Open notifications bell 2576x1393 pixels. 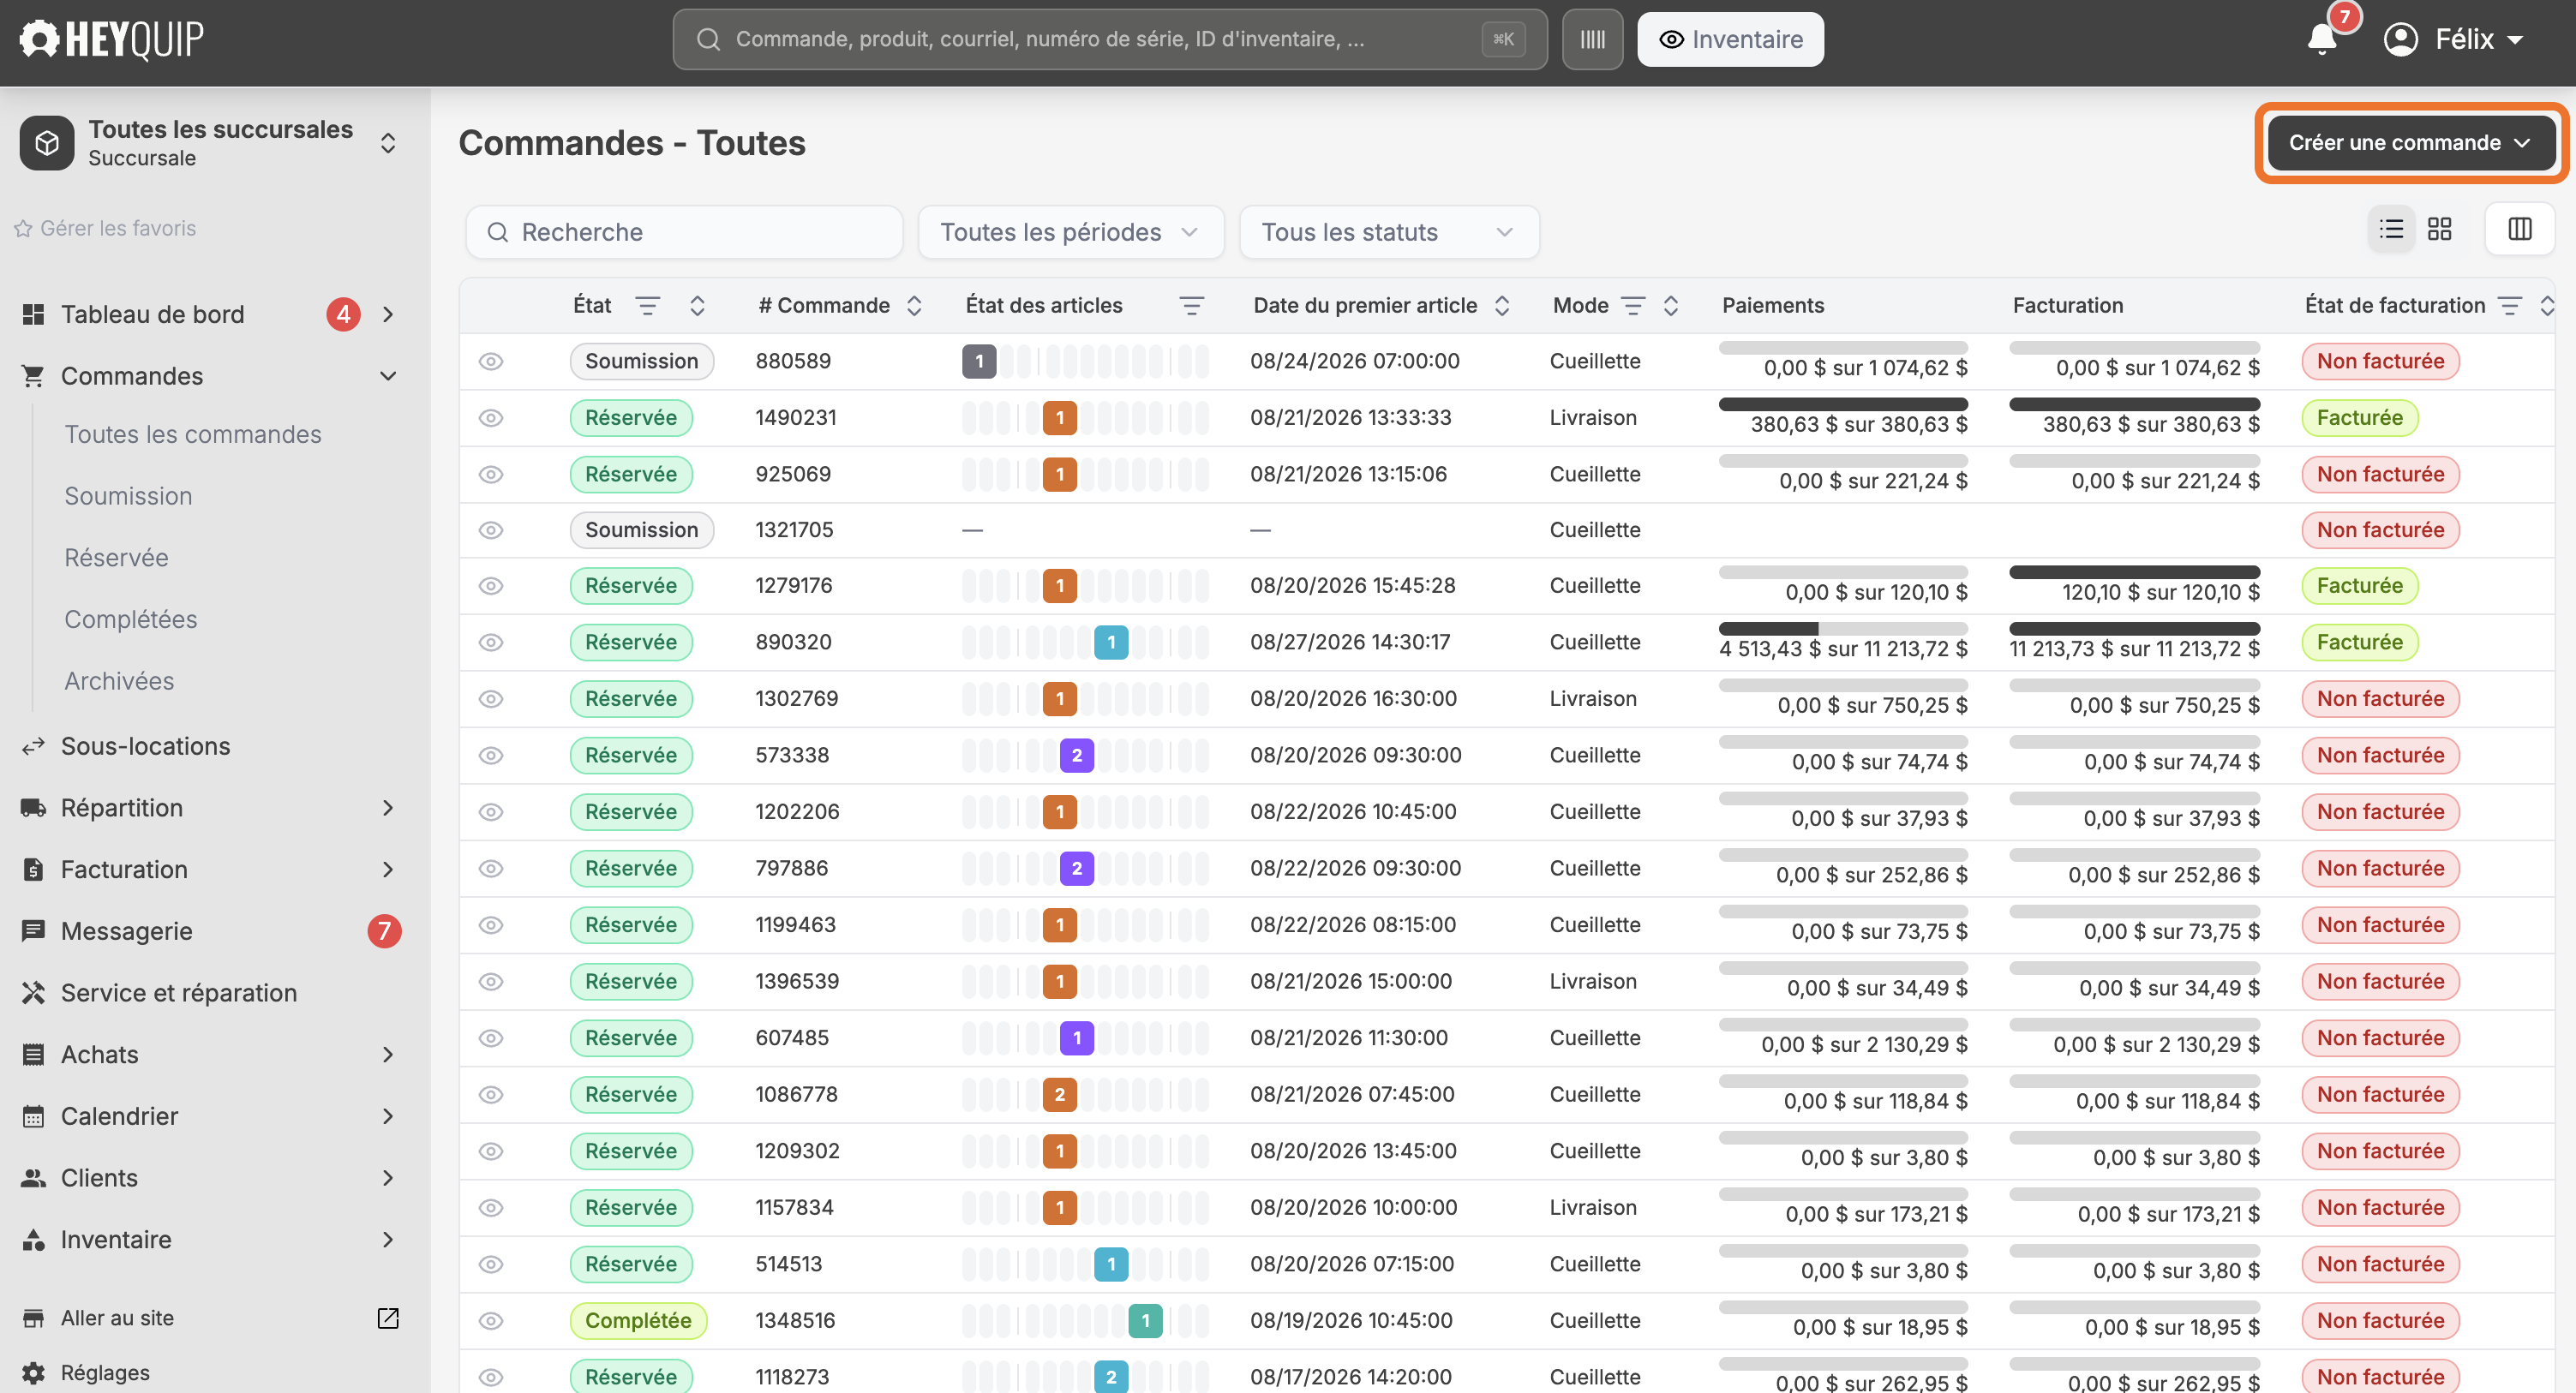(2322, 39)
